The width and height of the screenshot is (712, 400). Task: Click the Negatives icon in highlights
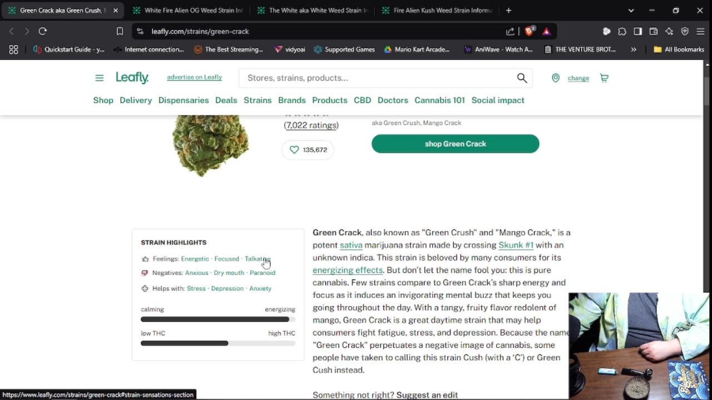click(145, 273)
